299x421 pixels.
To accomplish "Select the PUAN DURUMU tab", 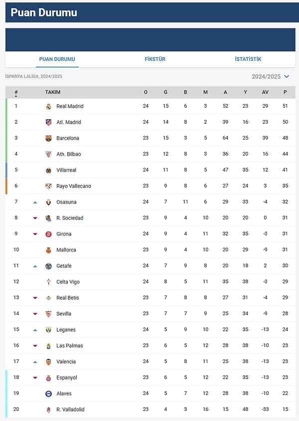I will (x=57, y=59).
